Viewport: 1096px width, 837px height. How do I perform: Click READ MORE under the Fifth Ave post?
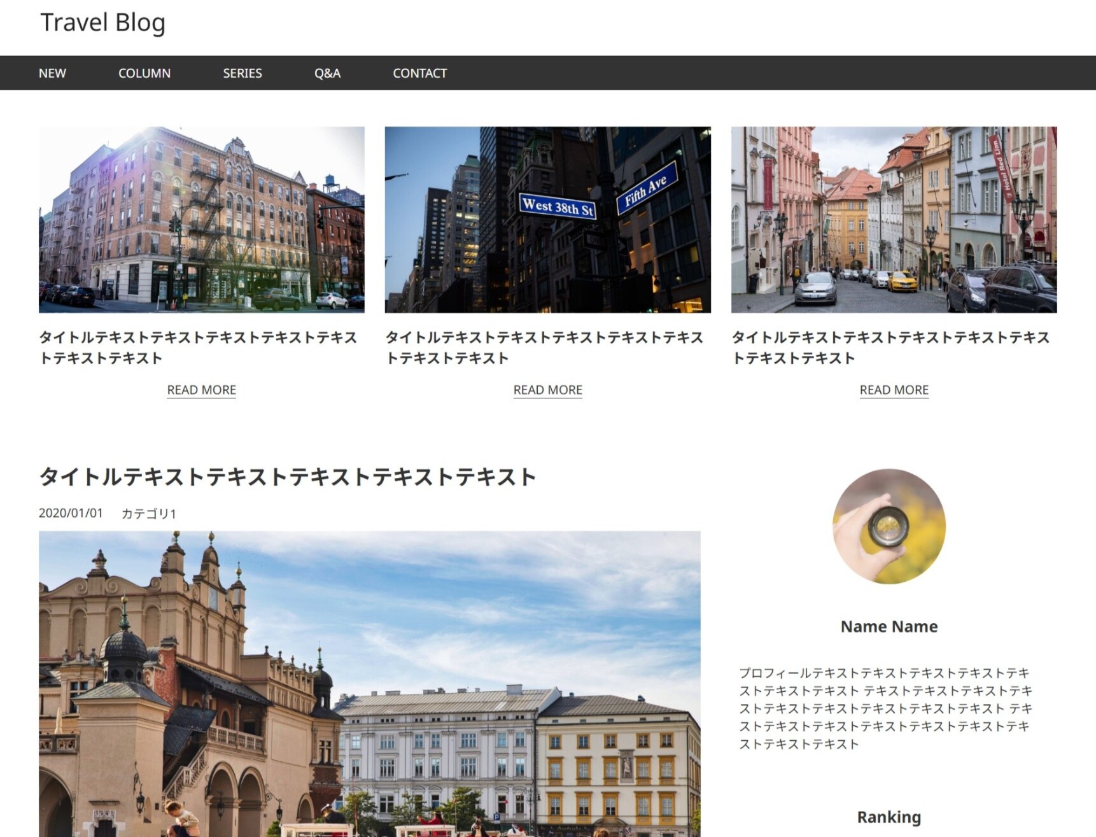(547, 390)
